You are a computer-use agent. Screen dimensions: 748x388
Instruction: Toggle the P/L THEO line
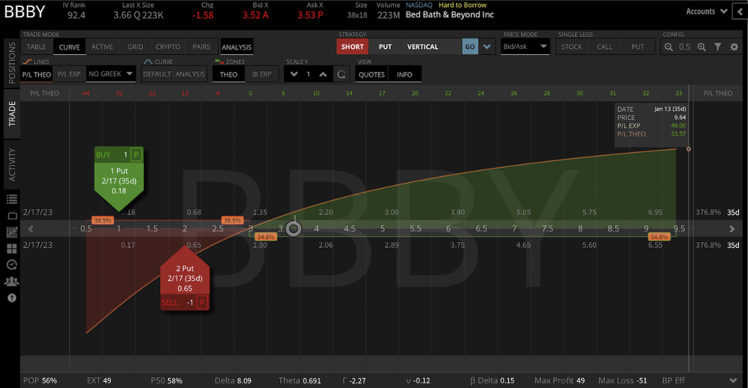click(x=37, y=75)
